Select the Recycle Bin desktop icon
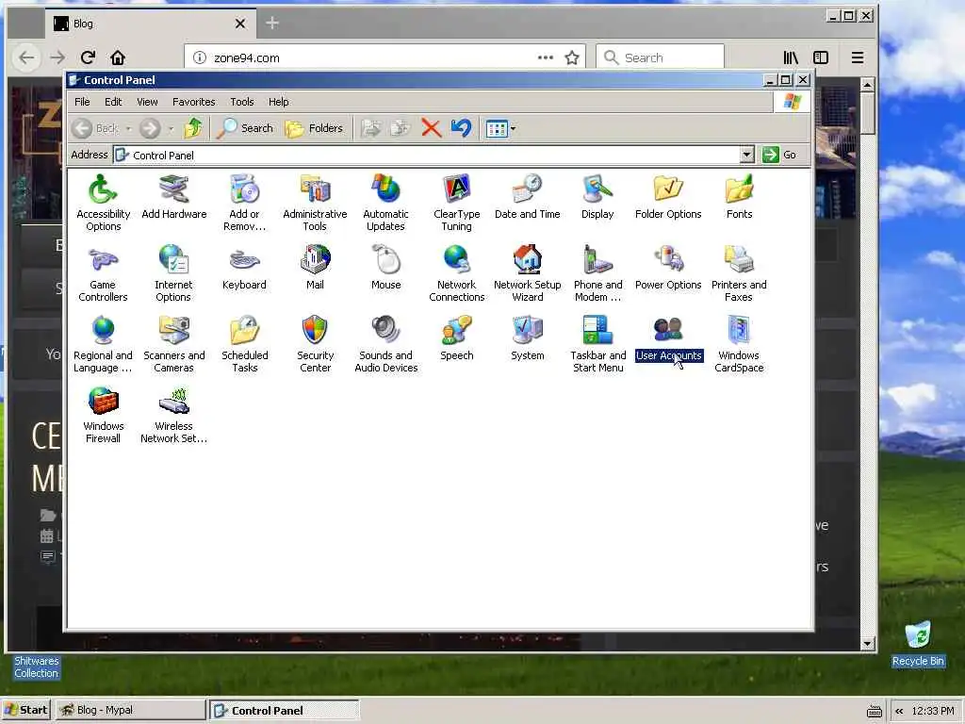The height and width of the screenshot is (724, 965). click(x=918, y=644)
